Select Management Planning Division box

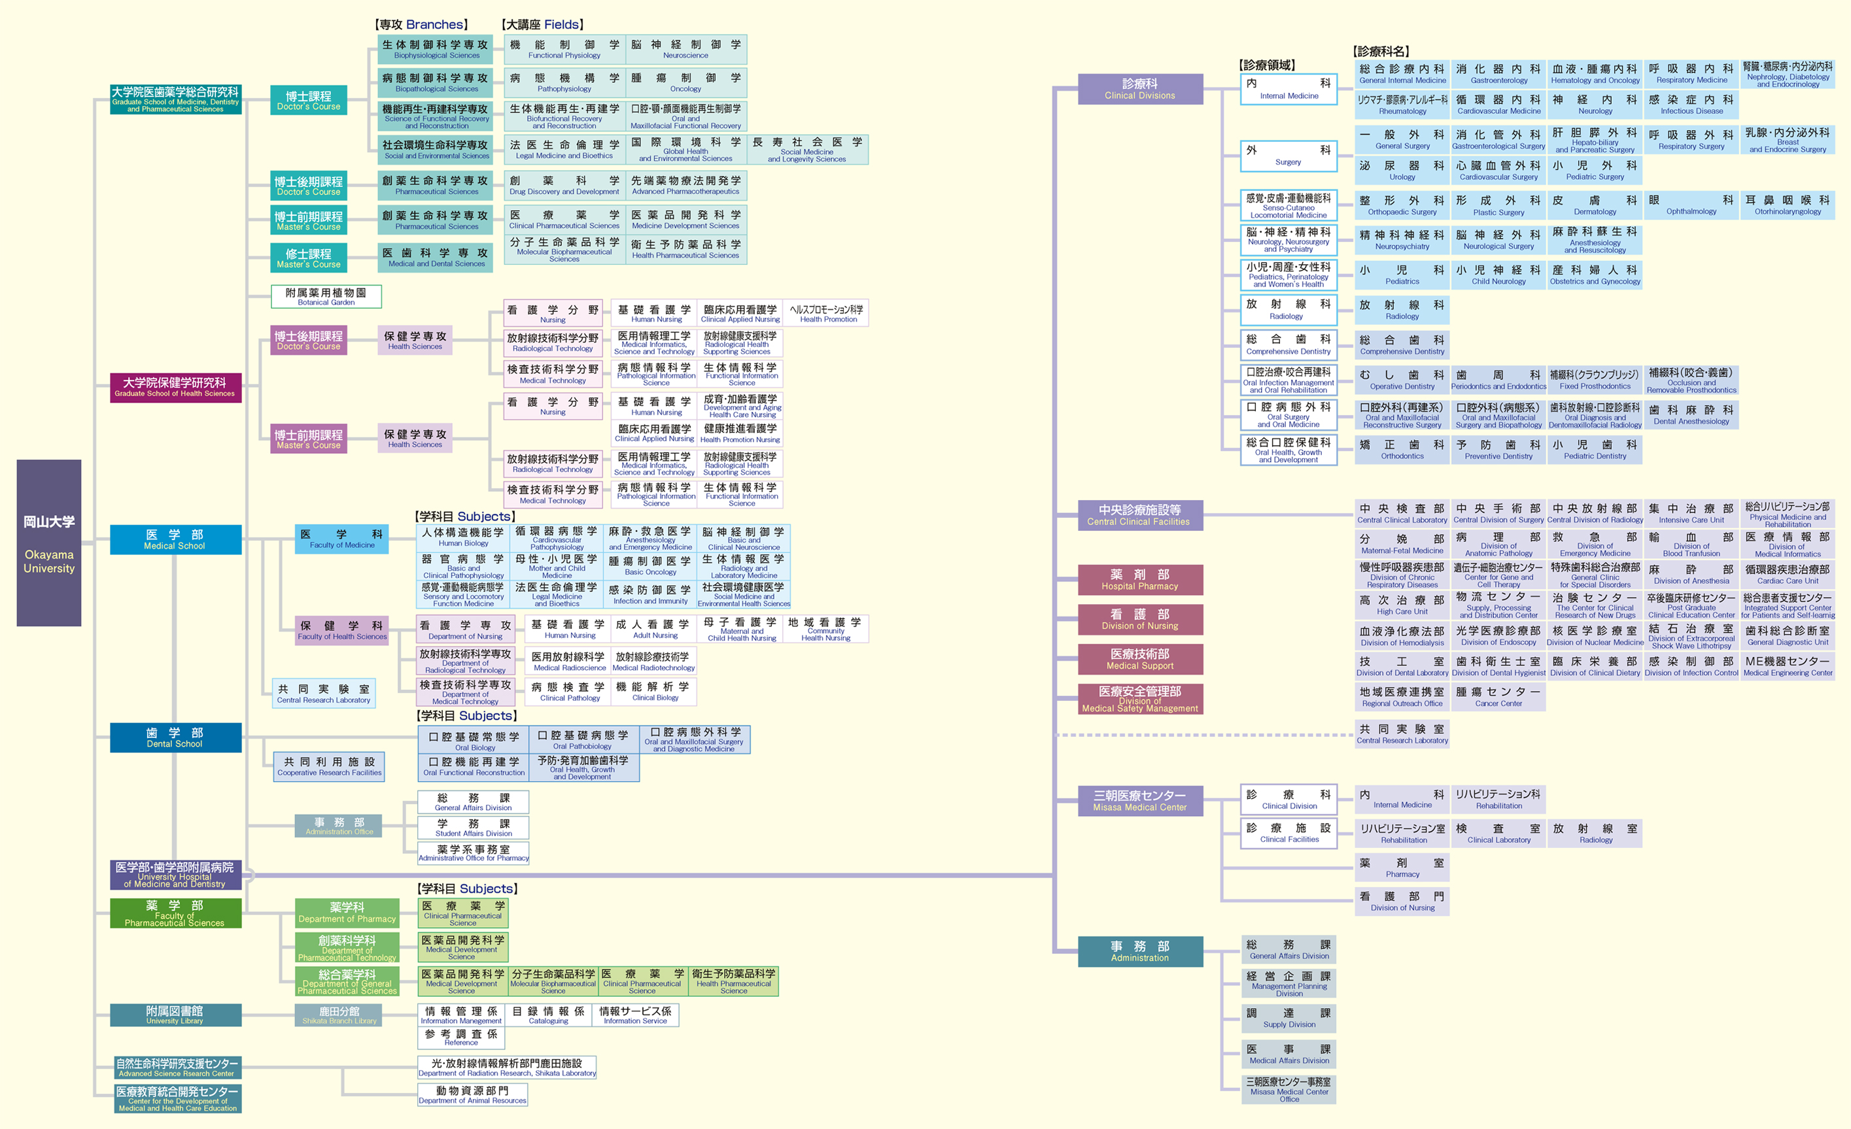click(x=1289, y=983)
